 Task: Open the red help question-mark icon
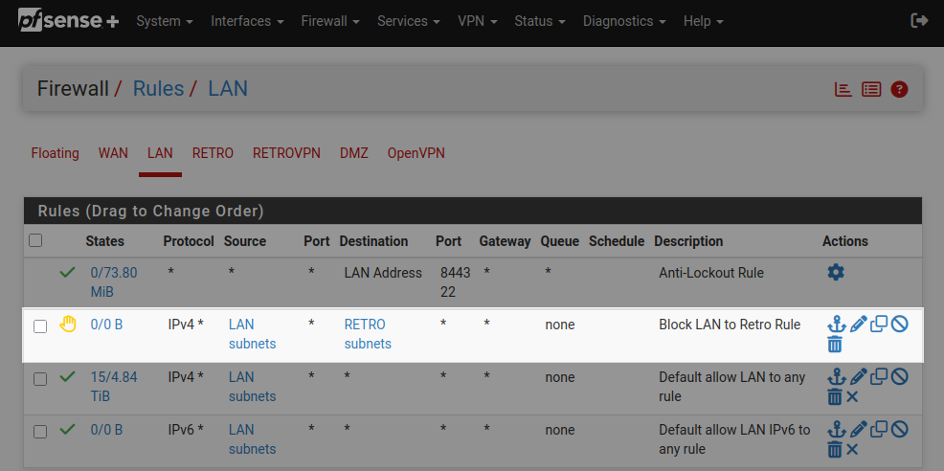[899, 90]
